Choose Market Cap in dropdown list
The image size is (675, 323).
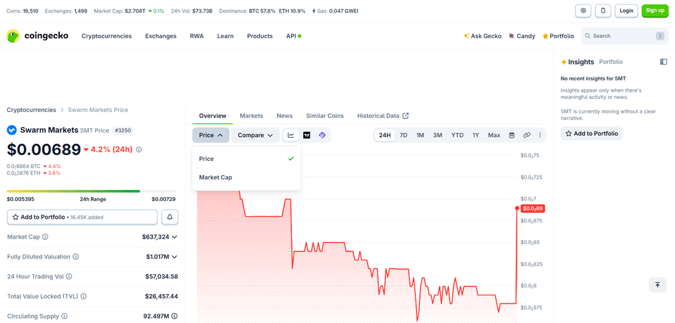point(247,177)
